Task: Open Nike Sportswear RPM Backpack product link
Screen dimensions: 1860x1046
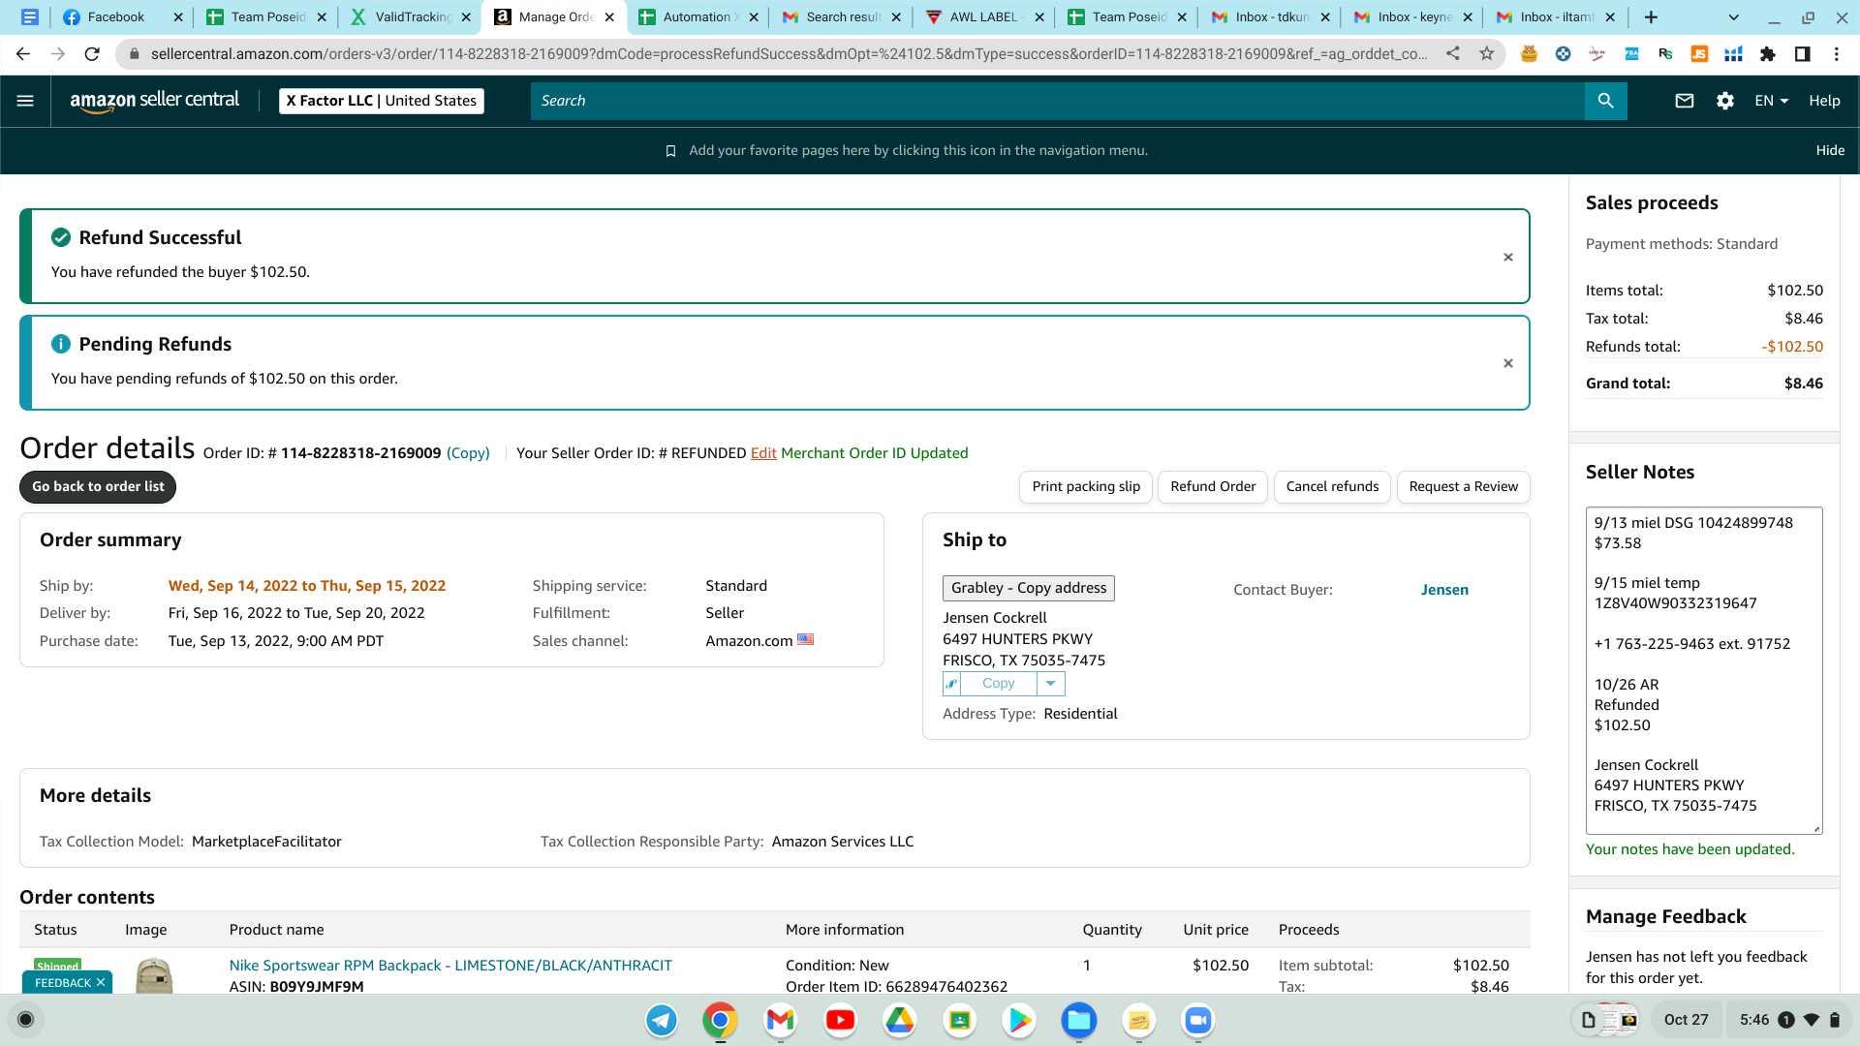Action: 450,966
